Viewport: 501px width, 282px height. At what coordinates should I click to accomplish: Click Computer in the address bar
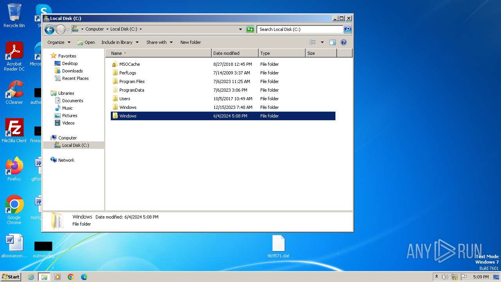(x=95, y=29)
